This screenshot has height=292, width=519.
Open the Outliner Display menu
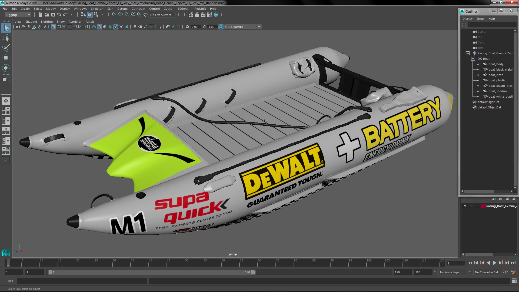[467, 19]
